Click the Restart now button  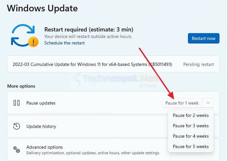point(204,38)
